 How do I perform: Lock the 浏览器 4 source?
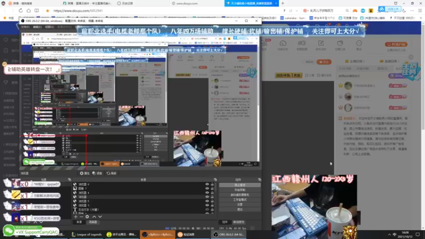[x=212, y=193]
